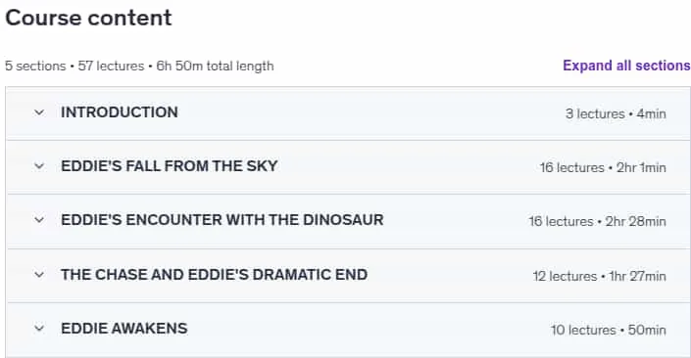Click the 12 lectures • 1hr 27min label
691x358 pixels.
(x=599, y=276)
